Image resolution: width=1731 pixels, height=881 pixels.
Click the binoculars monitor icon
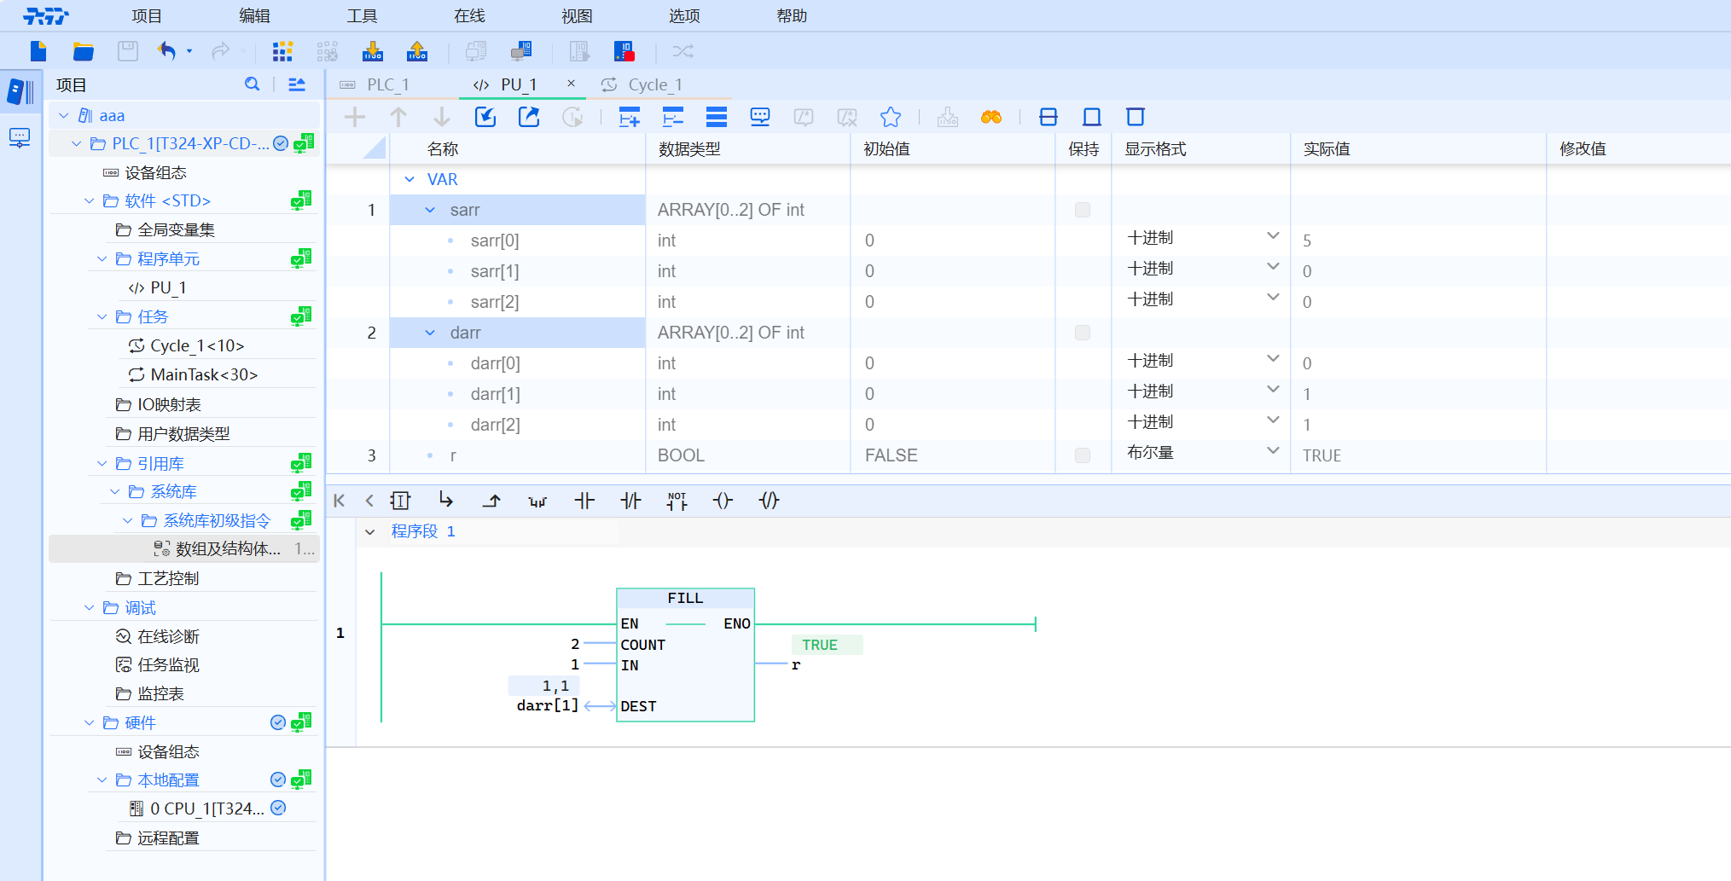click(991, 117)
